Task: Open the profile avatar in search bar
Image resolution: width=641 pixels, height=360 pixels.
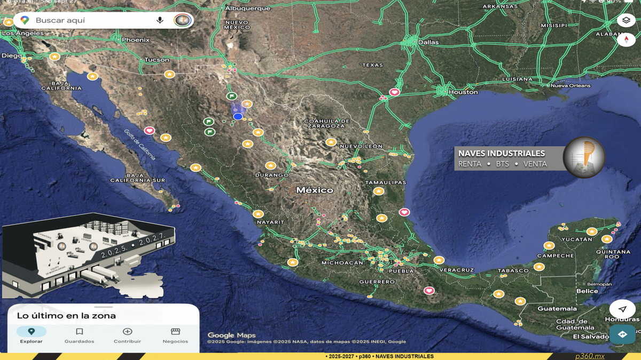Action: coord(182,20)
